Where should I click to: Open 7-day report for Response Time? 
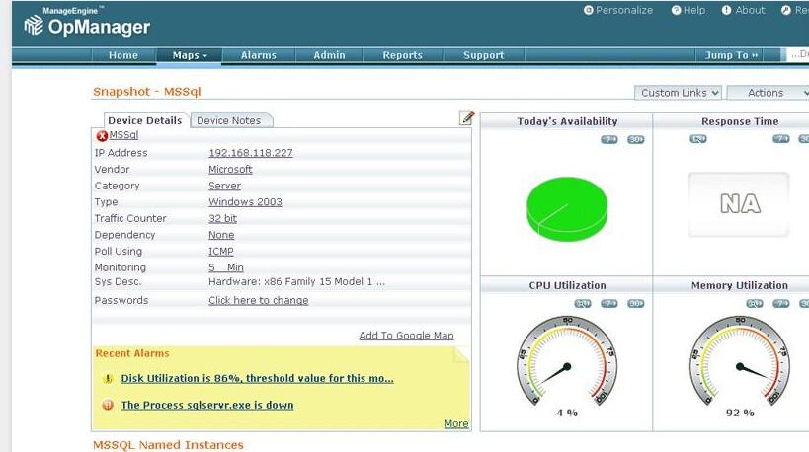click(x=781, y=139)
